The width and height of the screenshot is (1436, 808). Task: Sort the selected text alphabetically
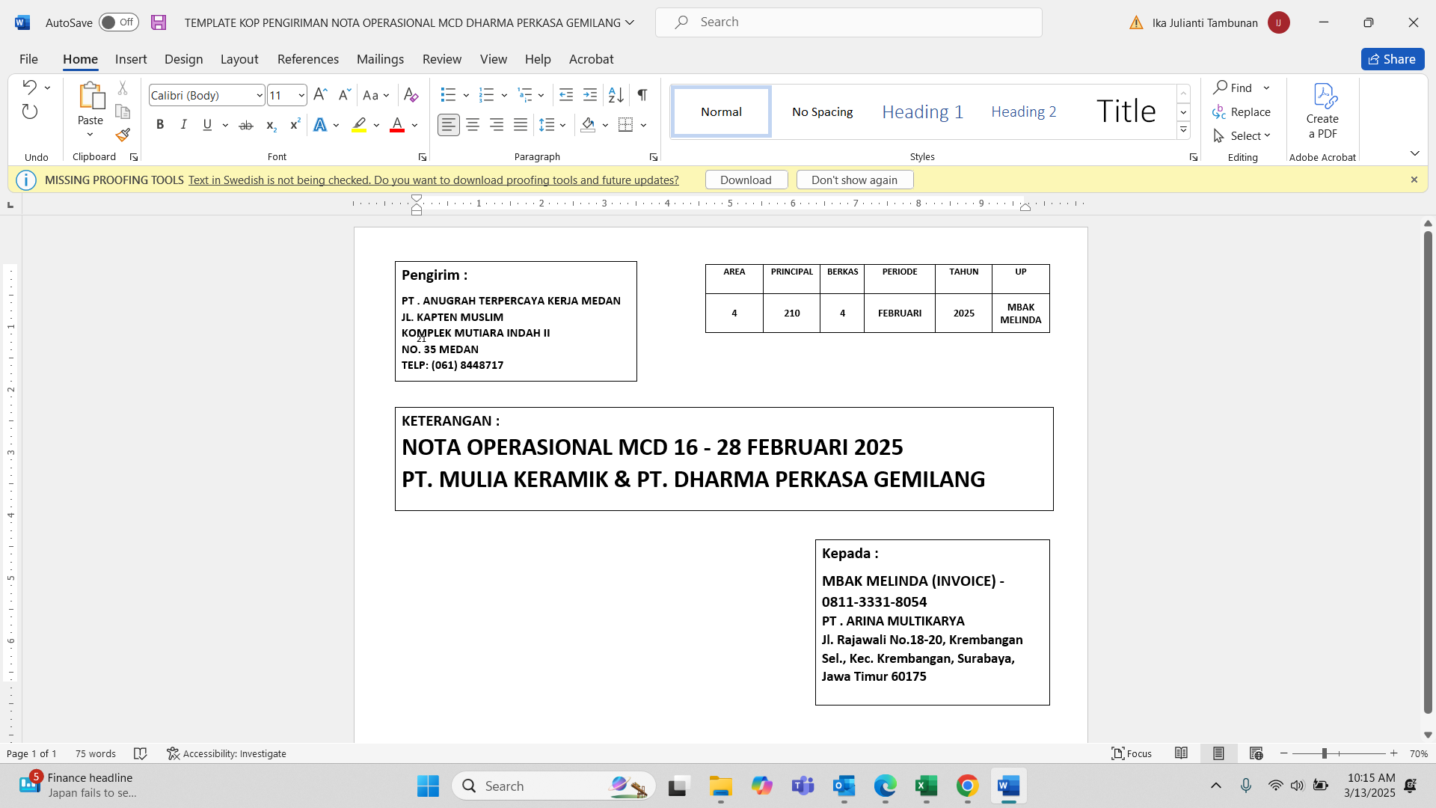616,95
